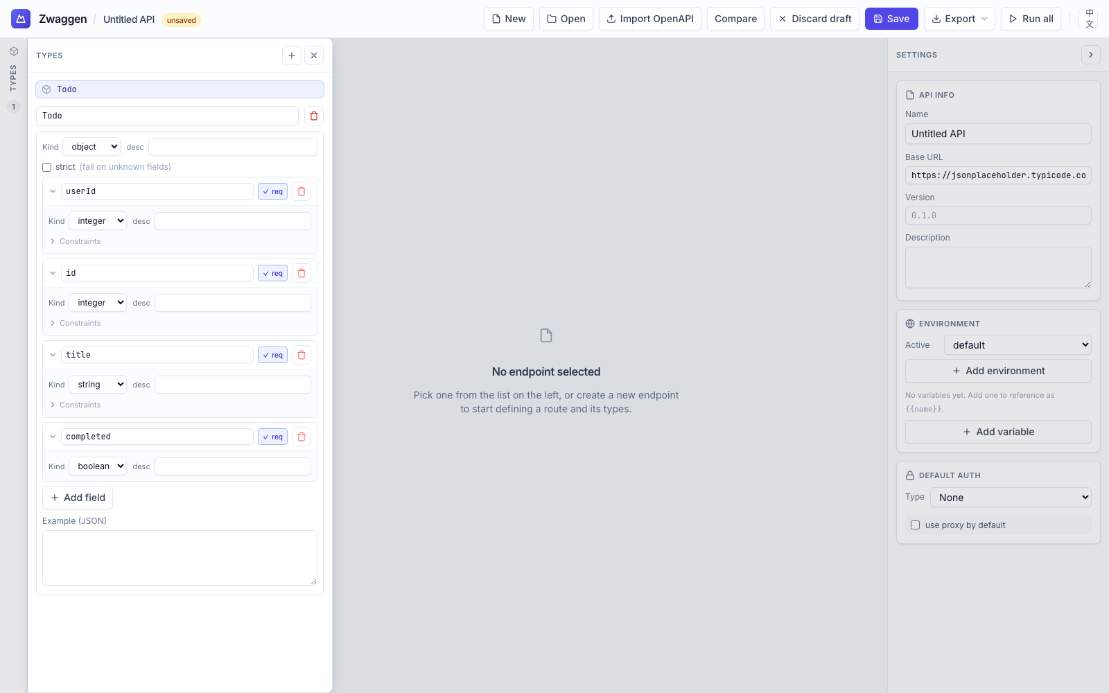Select the TYPES sidebar tab
The image size is (1109, 693).
(14, 76)
